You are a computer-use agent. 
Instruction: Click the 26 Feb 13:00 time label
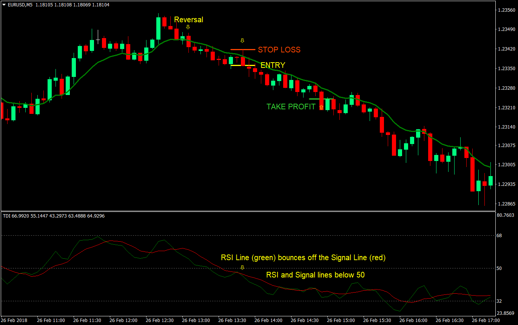click(x=196, y=320)
